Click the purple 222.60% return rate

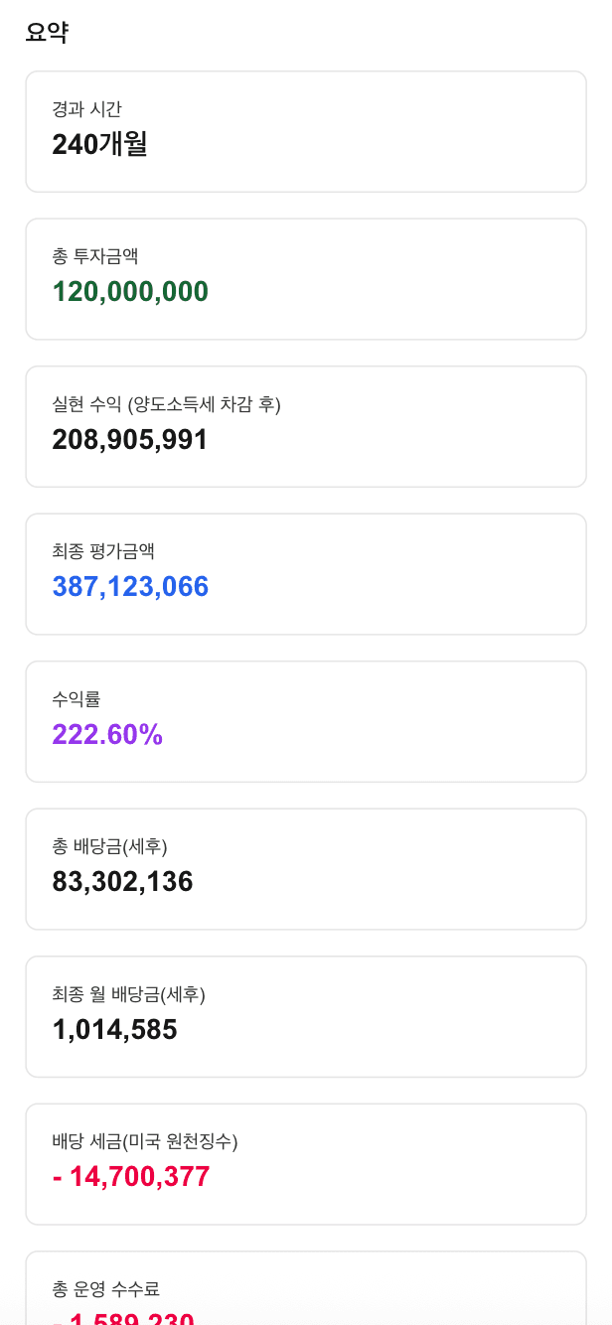click(107, 734)
